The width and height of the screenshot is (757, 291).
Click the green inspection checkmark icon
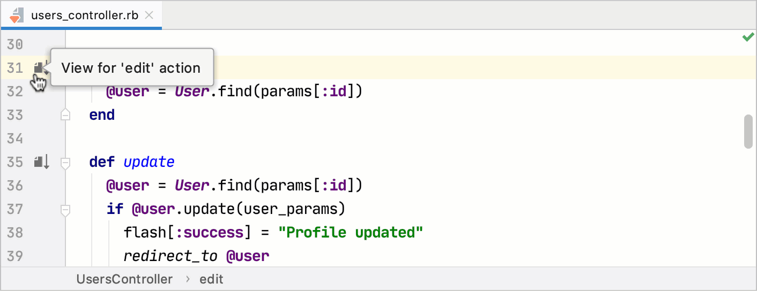748,37
